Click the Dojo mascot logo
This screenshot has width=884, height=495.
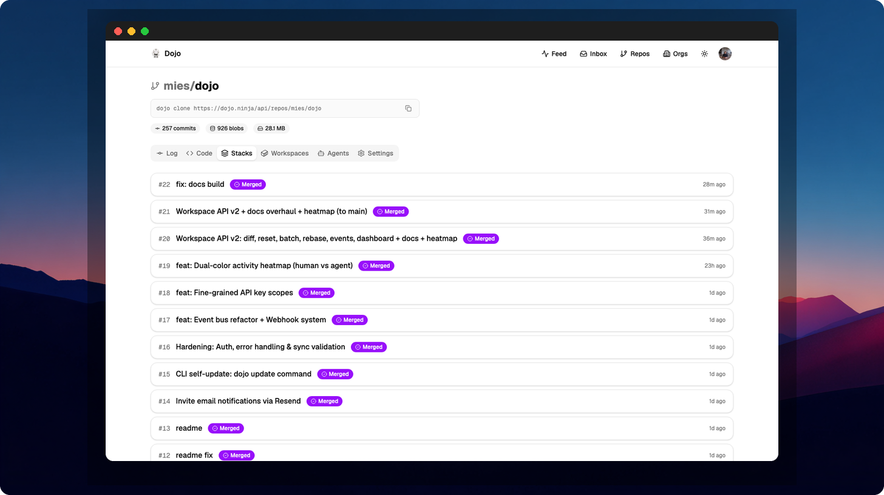click(x=155, y=53)
